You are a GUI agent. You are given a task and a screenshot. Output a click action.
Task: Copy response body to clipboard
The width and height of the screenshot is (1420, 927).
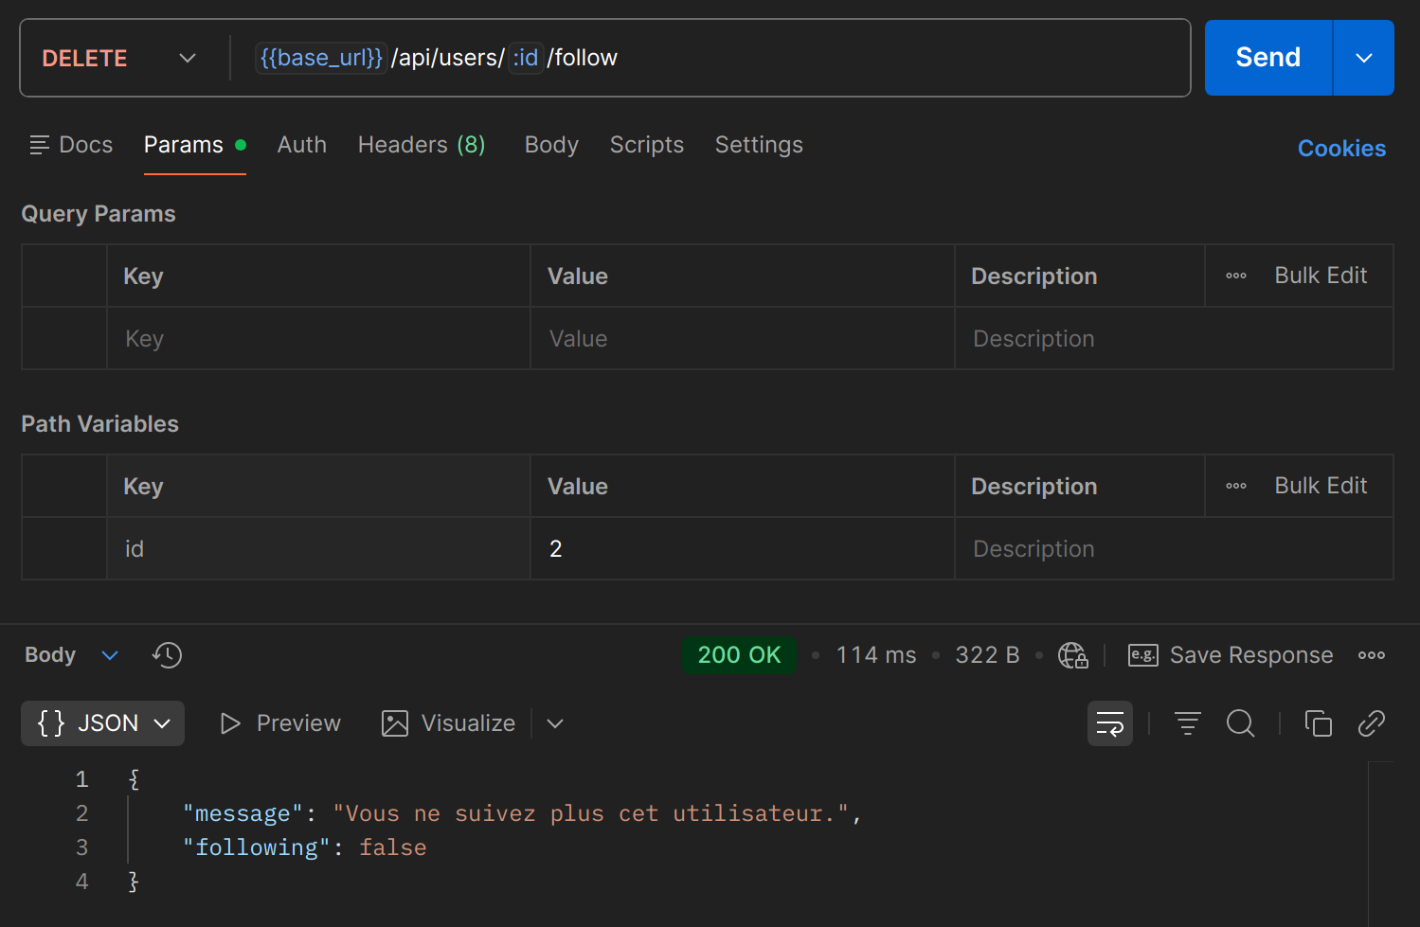(1318, 723)
